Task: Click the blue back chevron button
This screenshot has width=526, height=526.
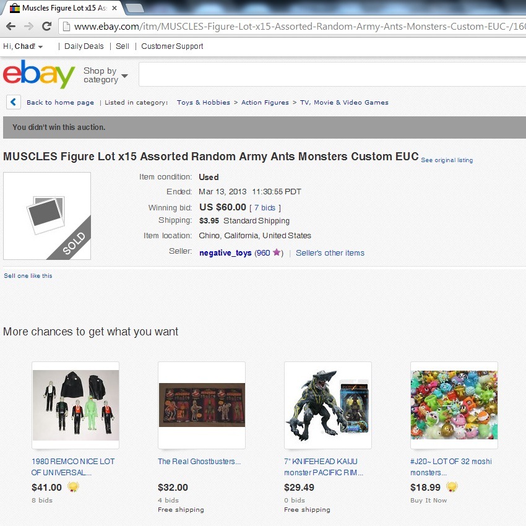Action: coord(14,102)
